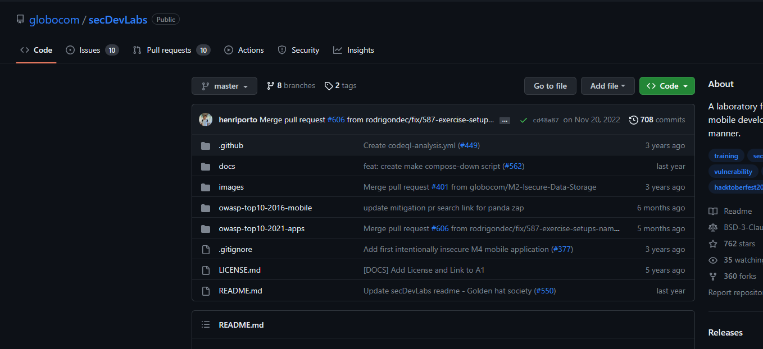
Task: Open the BSD-3-Clause license link
Action: [x=735, y=227]
